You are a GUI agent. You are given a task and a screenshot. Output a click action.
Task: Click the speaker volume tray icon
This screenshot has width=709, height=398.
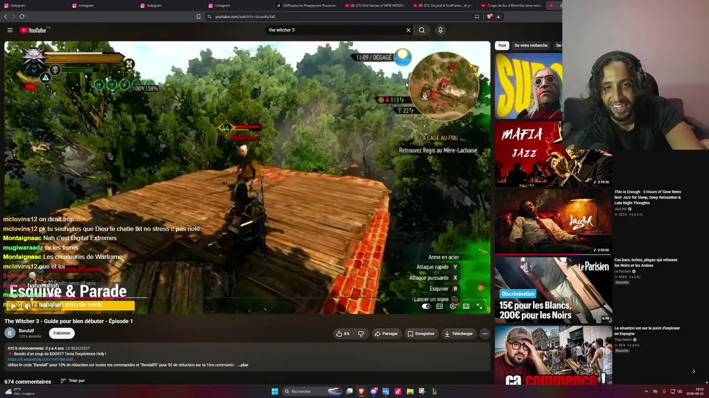tap(680, 391)
